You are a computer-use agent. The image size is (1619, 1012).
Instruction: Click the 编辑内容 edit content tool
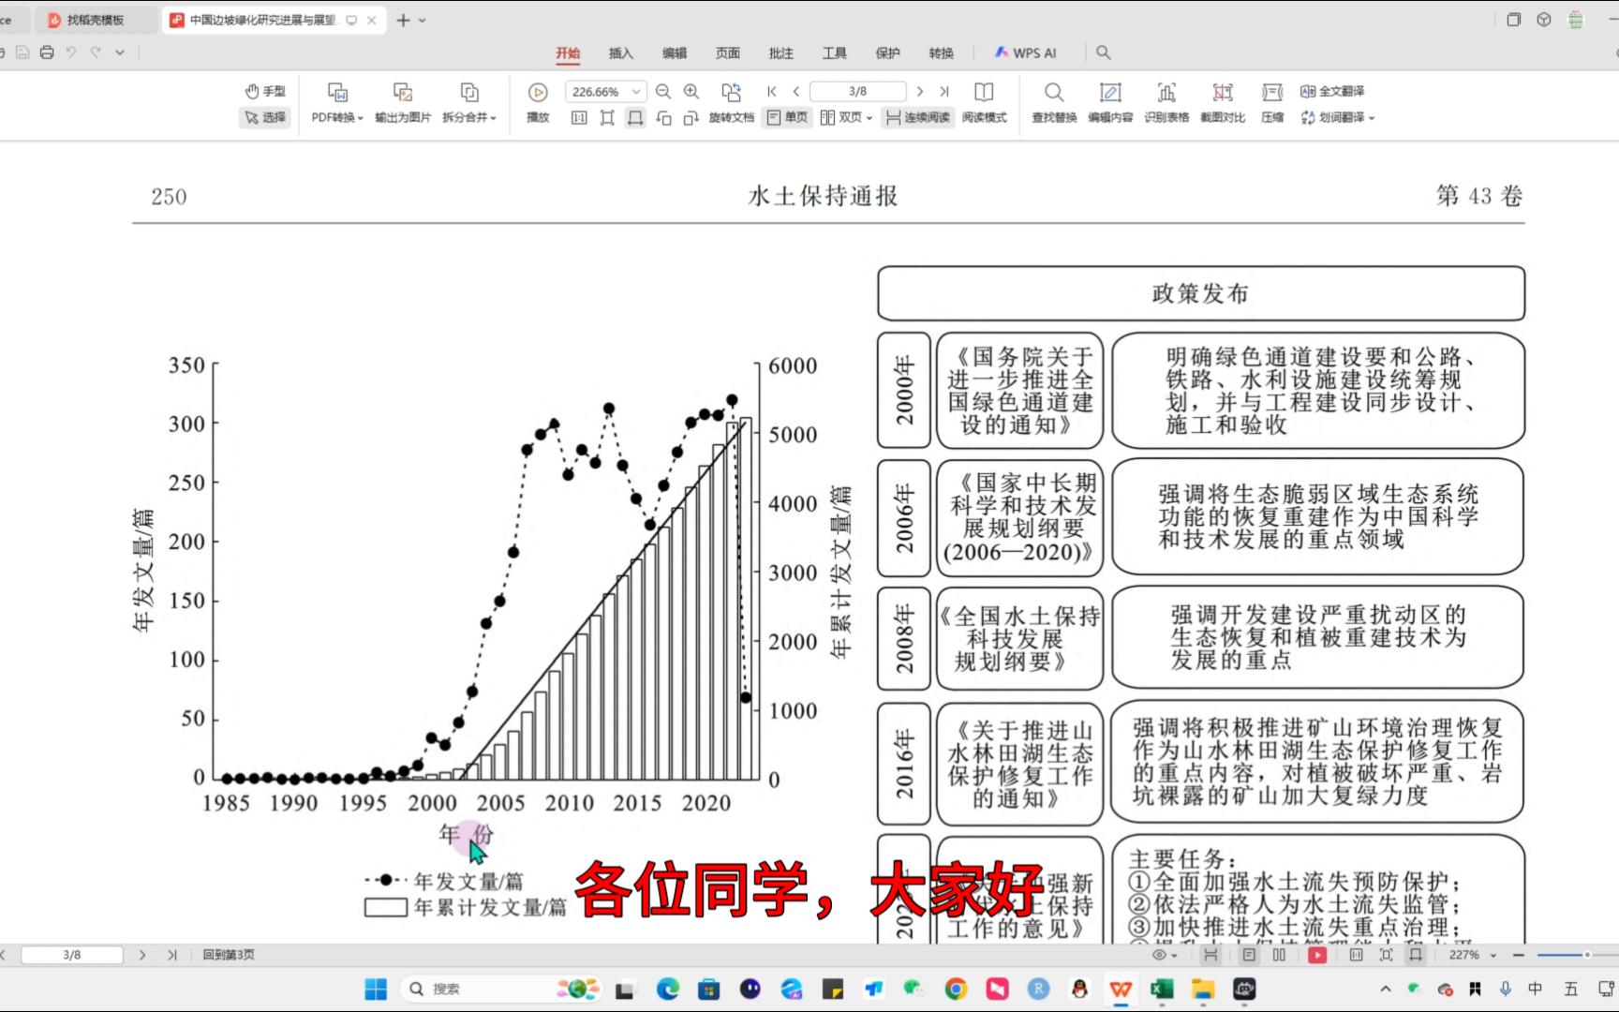(x=1110, y=103)
